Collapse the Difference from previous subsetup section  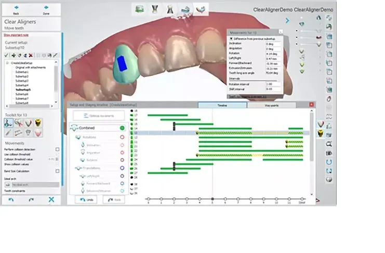pyautogui.click(x=231, y=38)
